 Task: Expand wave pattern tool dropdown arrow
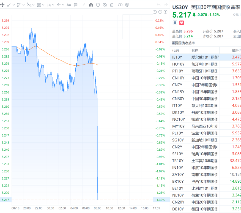[33, 5]
